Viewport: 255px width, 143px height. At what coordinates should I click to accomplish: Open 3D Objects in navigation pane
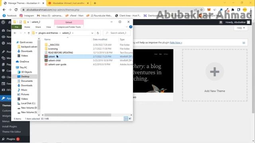[26, 72]
